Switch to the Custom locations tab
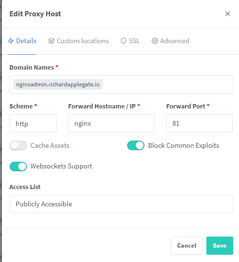 pyautogui.click(x=79, y=41)
